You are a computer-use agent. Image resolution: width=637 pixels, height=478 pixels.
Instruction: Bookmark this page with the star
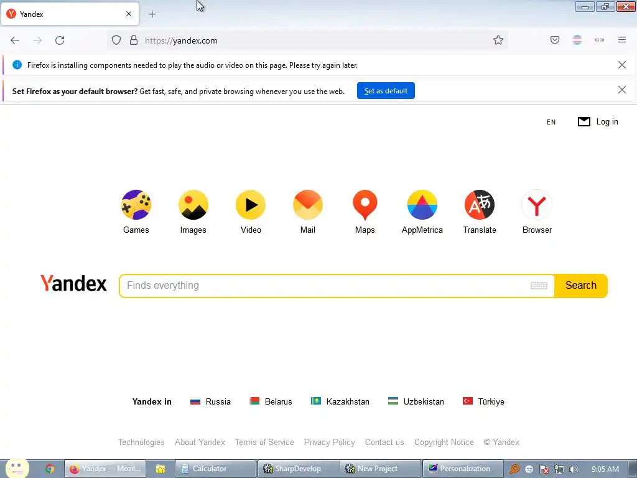point(498,40)
